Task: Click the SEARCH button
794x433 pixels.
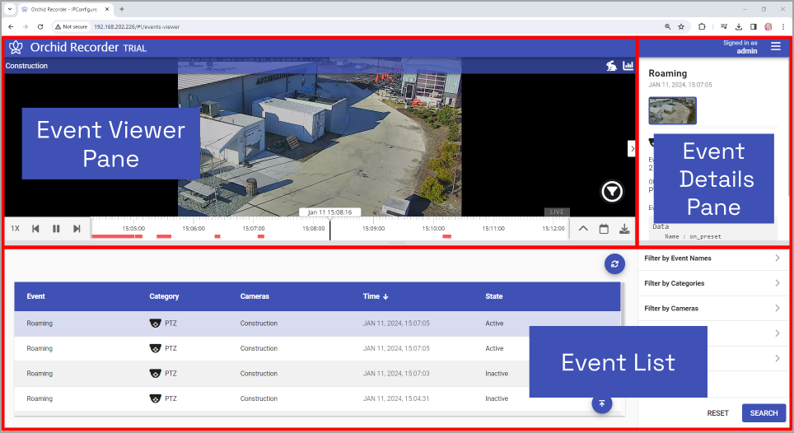Action: [x=764, y=413]
